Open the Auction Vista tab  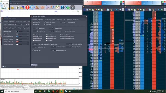coord(76,19)
